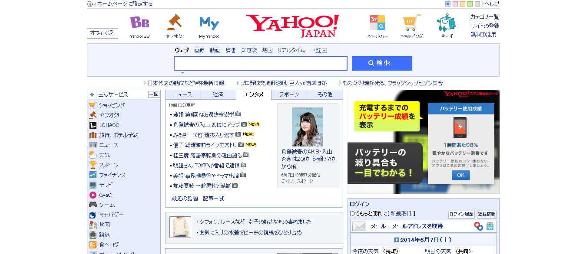Open Y!モバゲー in the services sidebar
The width and height of the screenshot is (586, 254).
[111, 215]
